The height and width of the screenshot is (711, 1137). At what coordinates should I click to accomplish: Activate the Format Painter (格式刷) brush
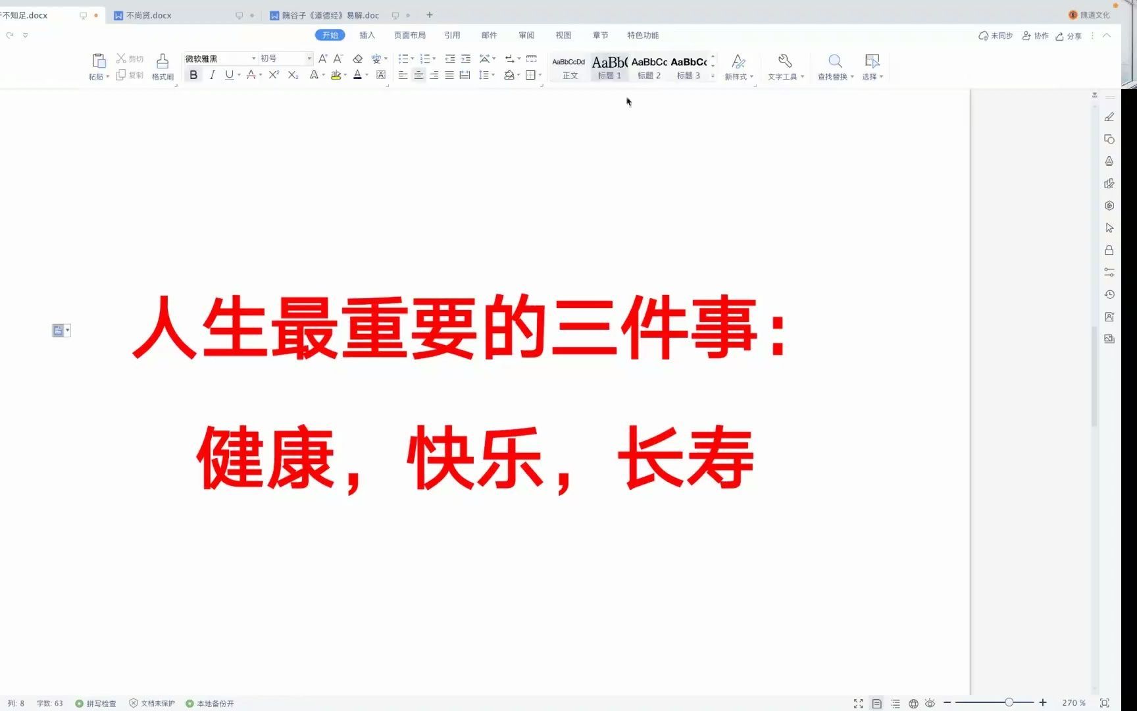point(163,61)
